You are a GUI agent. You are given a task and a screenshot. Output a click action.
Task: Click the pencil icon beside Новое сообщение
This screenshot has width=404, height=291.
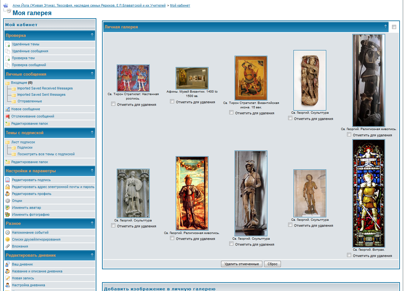click(8, 109)
